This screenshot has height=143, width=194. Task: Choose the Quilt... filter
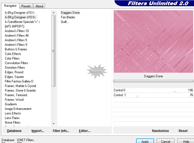tap(65, 22)
